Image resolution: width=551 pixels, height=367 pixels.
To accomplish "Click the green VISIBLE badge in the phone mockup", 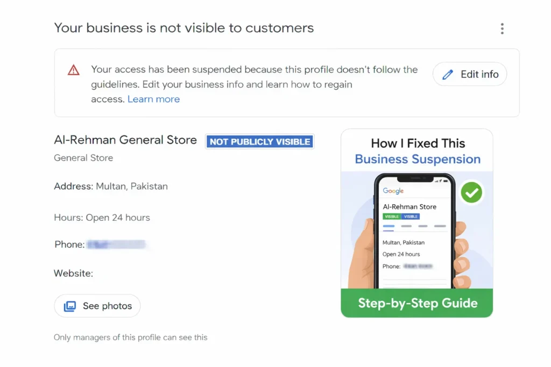I will point(391,217).
